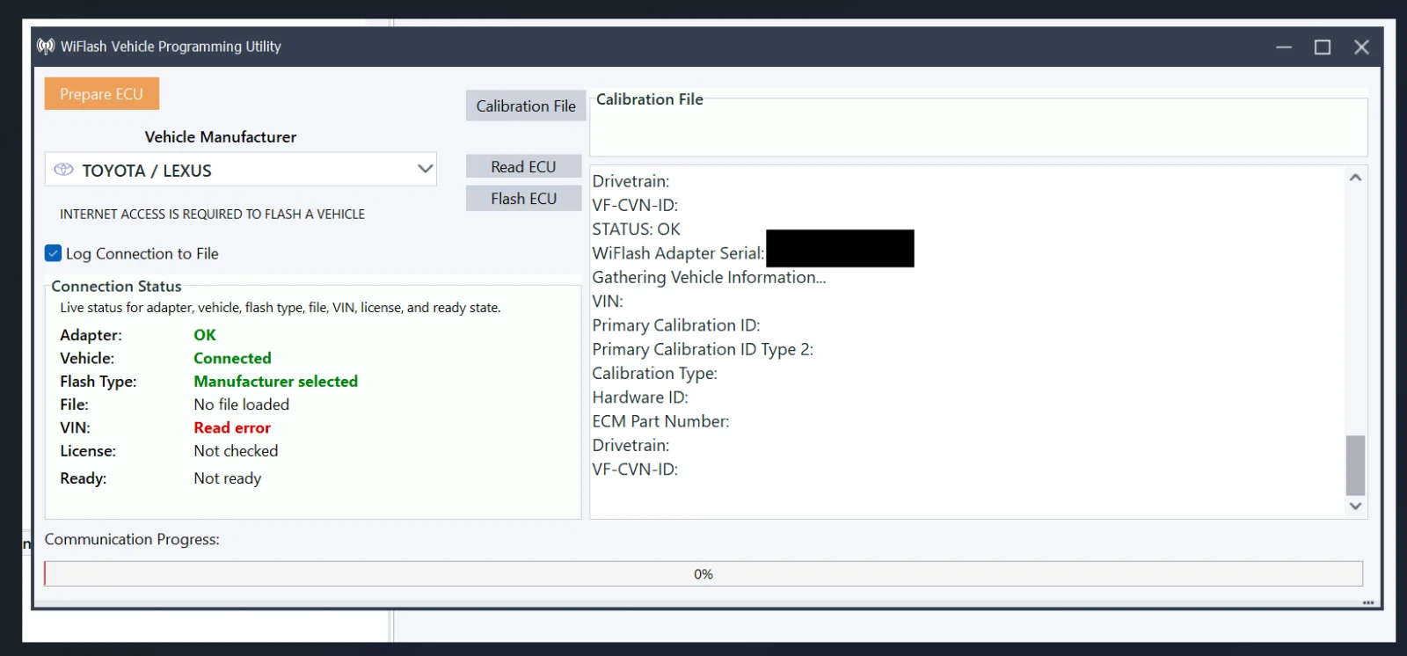Click the Vehicle status value 'Connected'

232,358
